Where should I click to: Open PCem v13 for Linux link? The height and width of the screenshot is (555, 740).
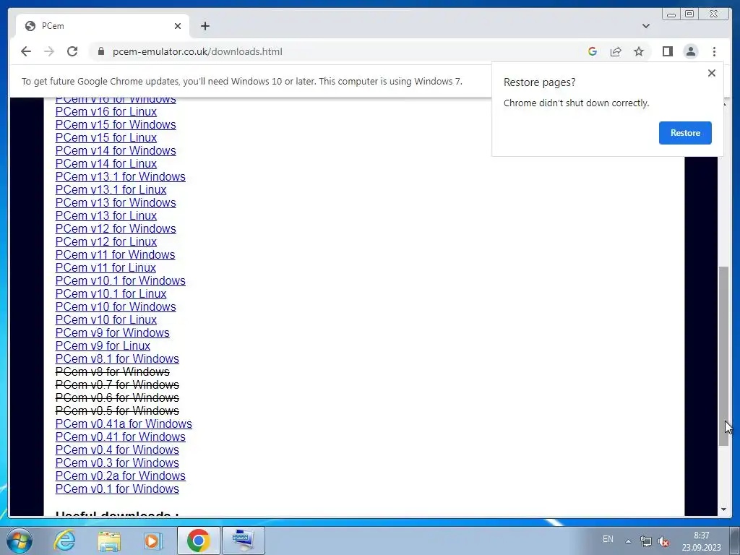[106, 215]
